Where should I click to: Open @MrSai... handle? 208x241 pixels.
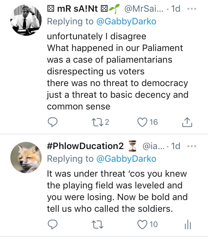(144, 9)
